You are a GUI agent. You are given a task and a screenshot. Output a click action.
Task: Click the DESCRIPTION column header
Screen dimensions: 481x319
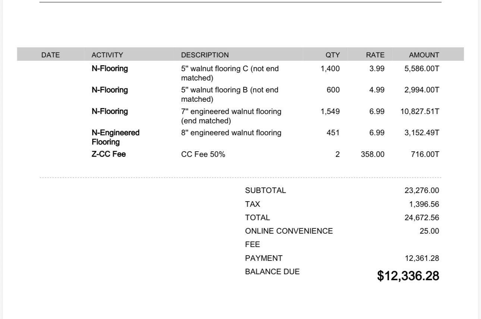tap(205, 55)
